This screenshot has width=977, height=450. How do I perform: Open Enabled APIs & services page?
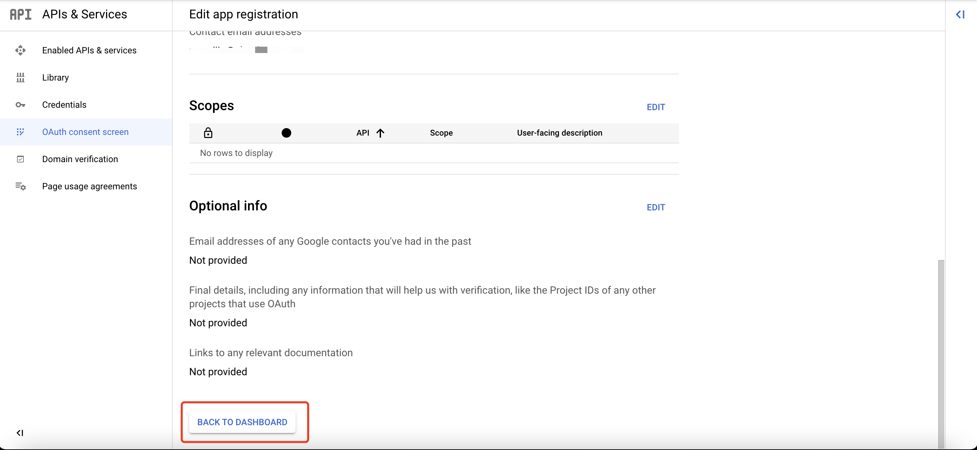click(x=89, y=50)
